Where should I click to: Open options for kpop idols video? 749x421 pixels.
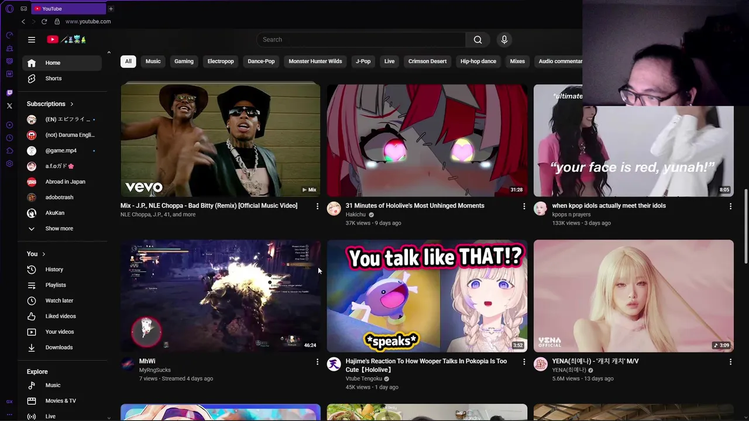coord(730,206)
